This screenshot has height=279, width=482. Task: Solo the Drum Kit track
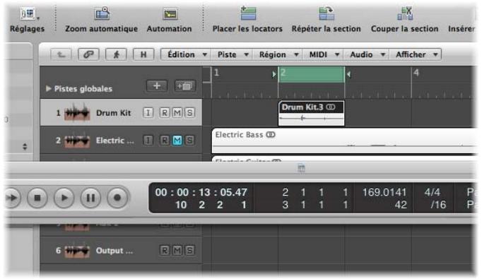pyautogui.click(x=189, y=113)
